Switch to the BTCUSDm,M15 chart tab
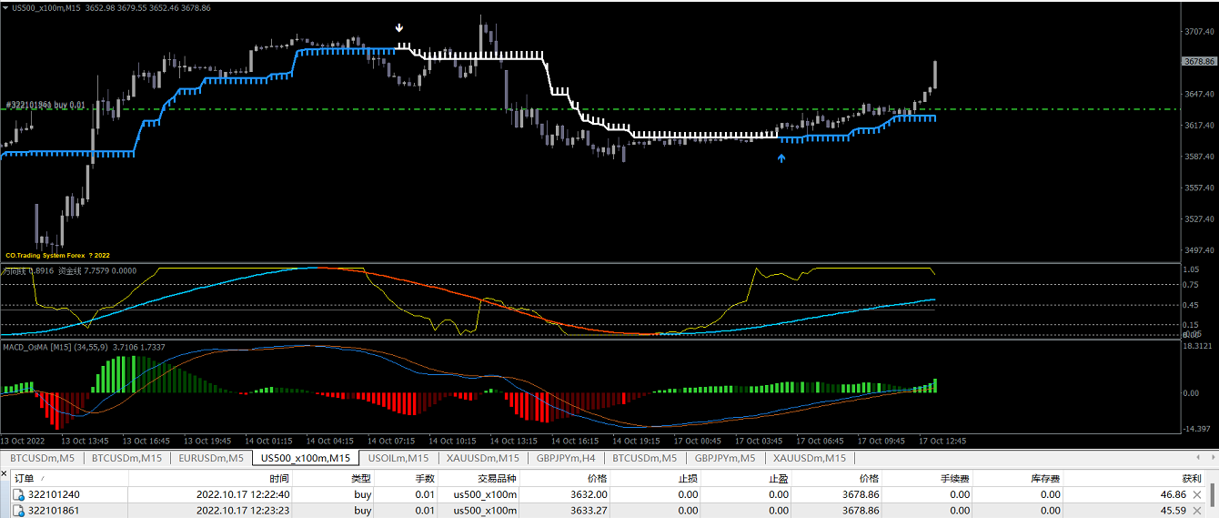Screen dimensions: 1219x518 pyautogui.click(x=127, y=458)
